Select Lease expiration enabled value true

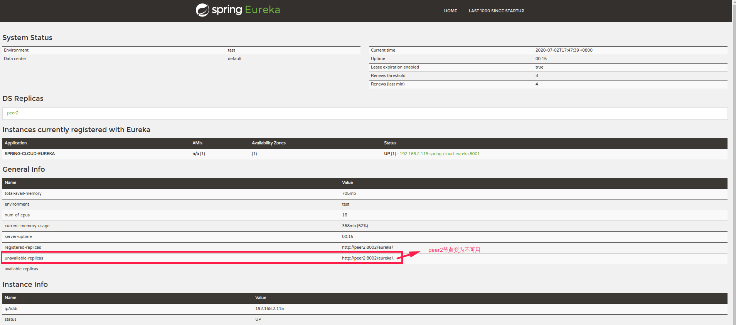(x=539, y=67)
